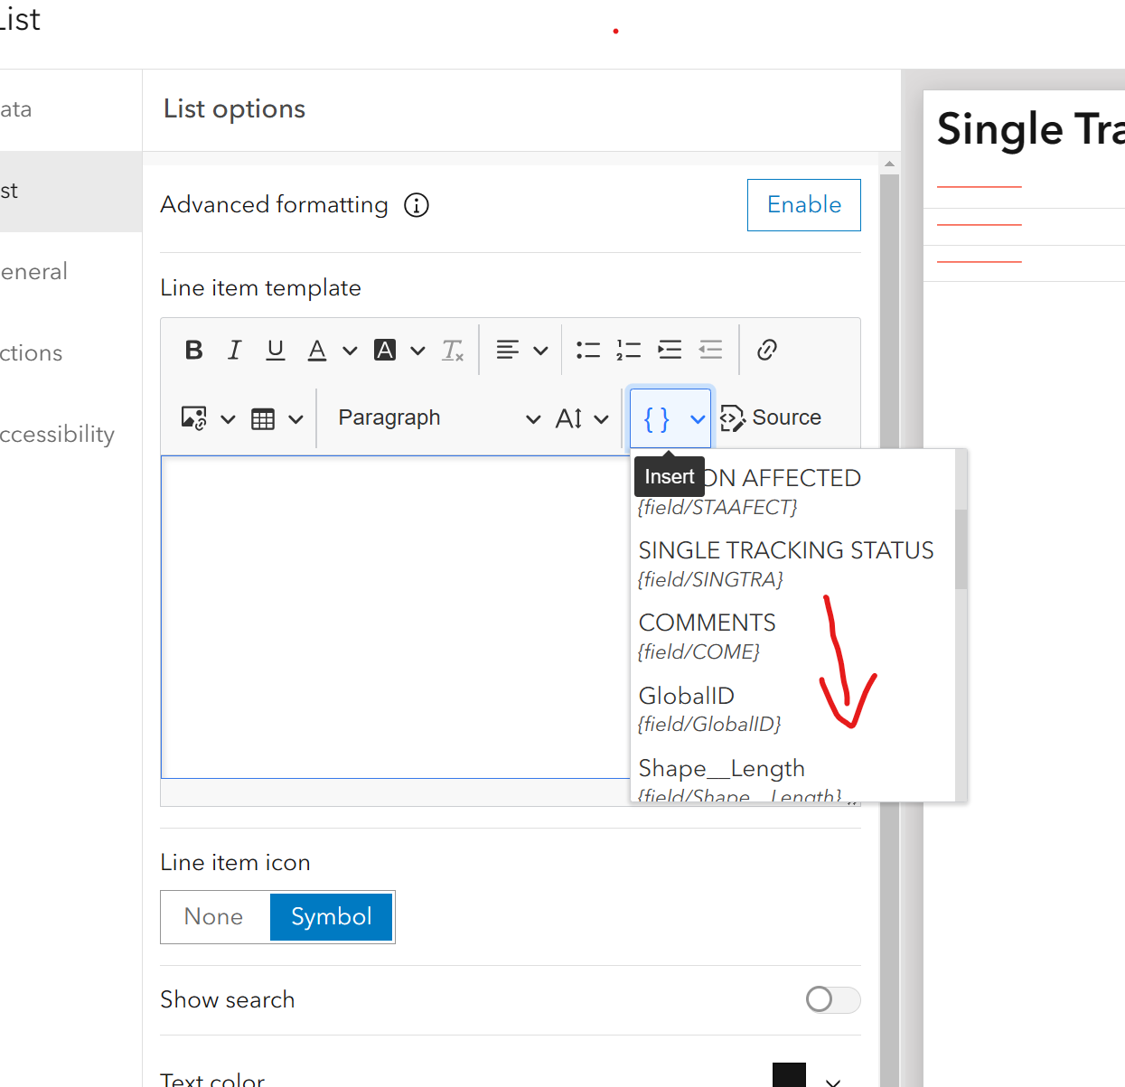Apply underline formatting
The image size is (1125, 1087).
pos(275,350)
